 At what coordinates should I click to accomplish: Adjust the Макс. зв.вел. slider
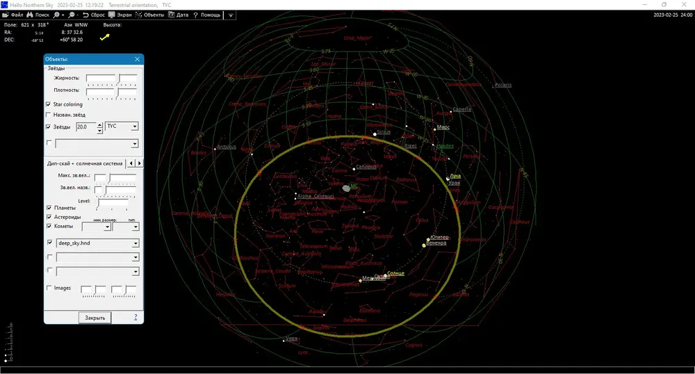[x=115, y=178]
